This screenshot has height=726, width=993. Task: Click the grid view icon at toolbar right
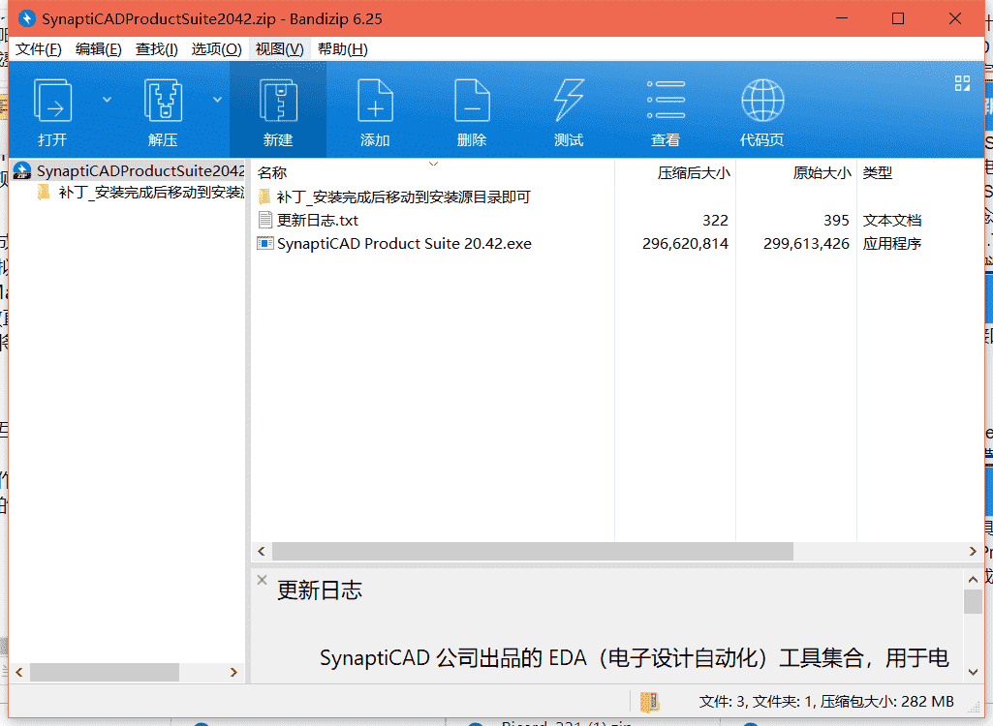(x=962, y=83)
